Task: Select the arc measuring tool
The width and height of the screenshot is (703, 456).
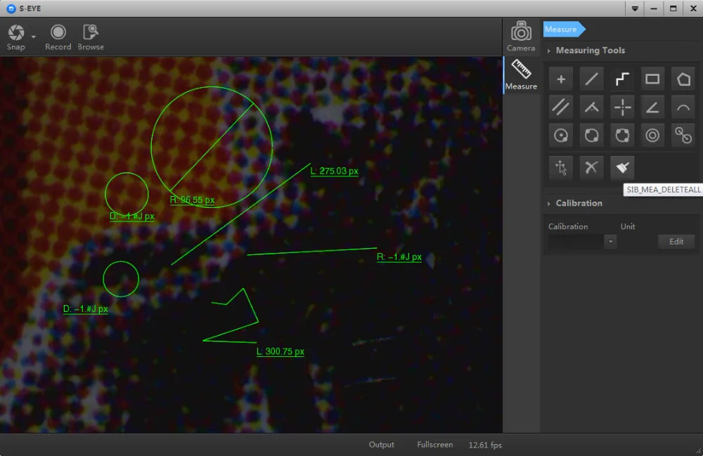Action: tap(683, 108)
